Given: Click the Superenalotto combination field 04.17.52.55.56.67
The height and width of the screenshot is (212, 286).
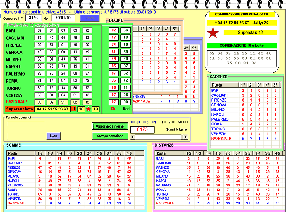Looking at the screenshot, I should pyautogui.click(x=53, y=109).
